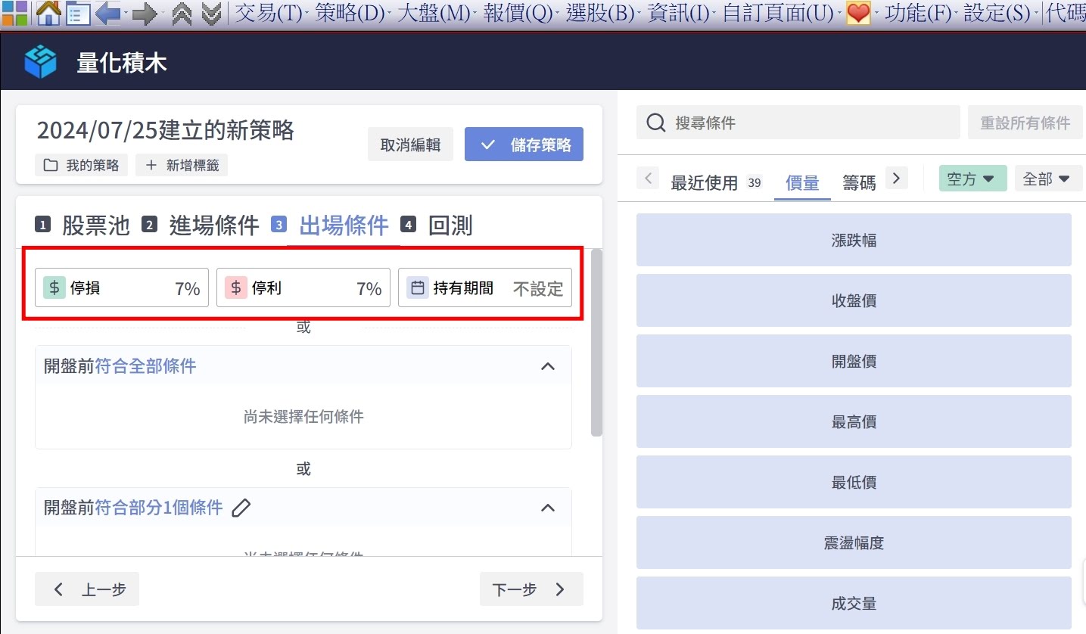
Task: Click the pencil icon to edit partial condition count
Action: click(x=241, y=508)
